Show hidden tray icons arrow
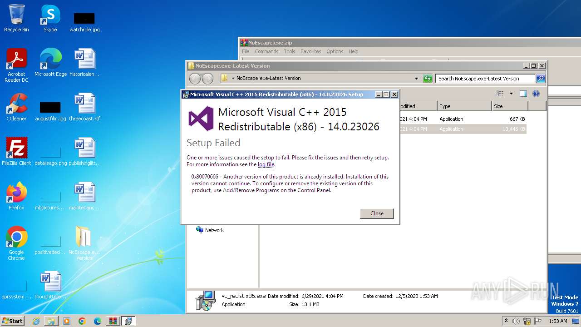This screenshot has width=581, height=327. [x=506, y=321]
